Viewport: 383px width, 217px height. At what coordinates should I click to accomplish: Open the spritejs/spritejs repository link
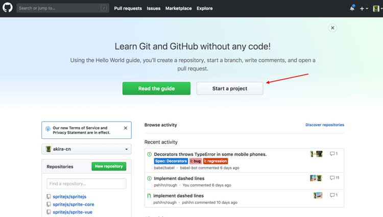(x=69, y=197)
